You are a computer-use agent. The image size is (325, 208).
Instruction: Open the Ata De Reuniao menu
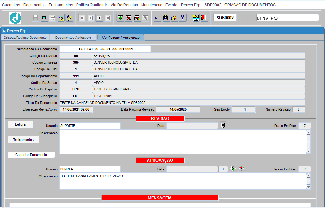[x=125, y=5]
